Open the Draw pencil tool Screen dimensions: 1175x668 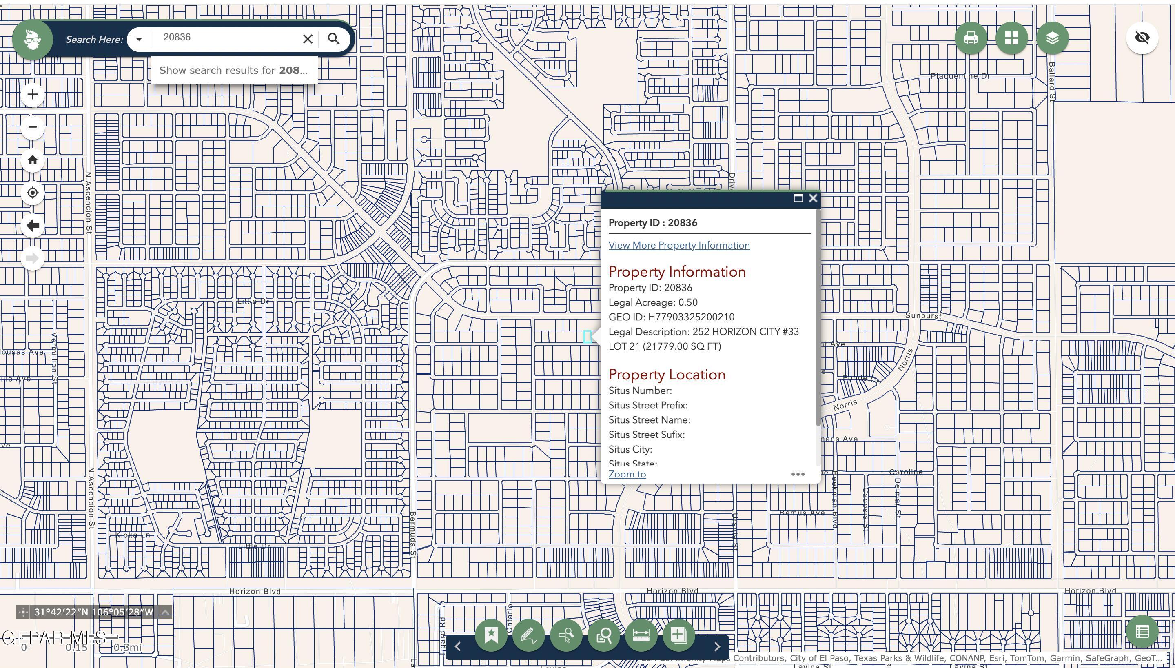coord(528,635)
